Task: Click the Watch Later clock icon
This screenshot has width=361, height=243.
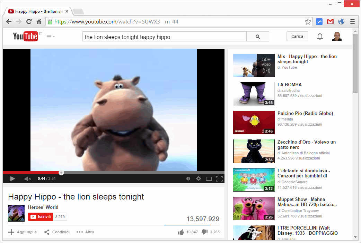Action: tap(188, 178)
